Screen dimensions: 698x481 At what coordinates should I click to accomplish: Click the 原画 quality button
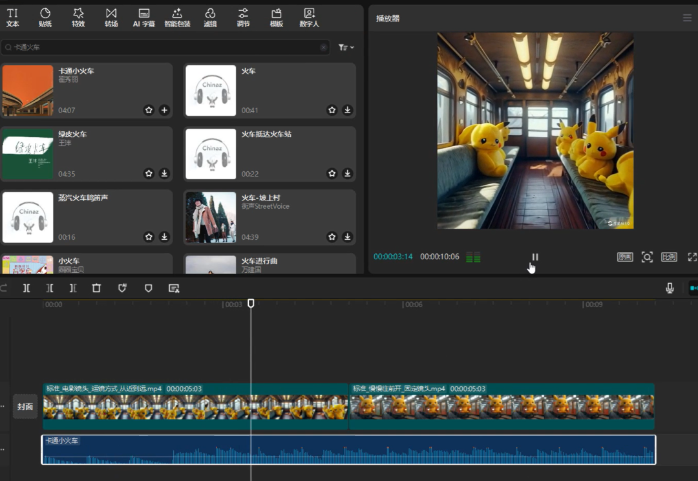pyautogui.click(x=625, y=257)
